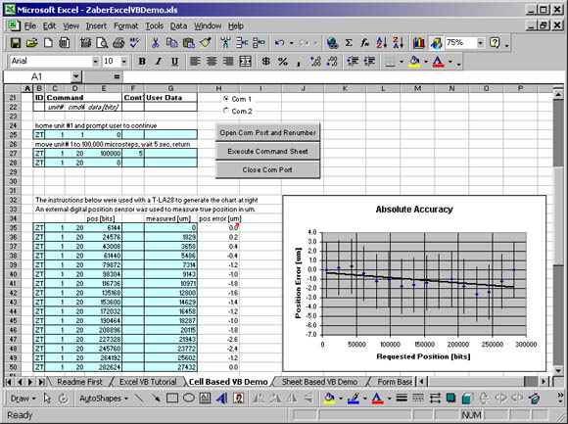
Task: Open the Insert menu
Action: click(96, 26)
